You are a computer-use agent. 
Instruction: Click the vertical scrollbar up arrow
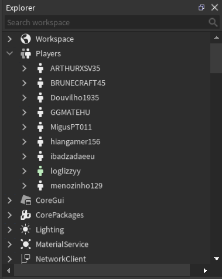point(216,38)
